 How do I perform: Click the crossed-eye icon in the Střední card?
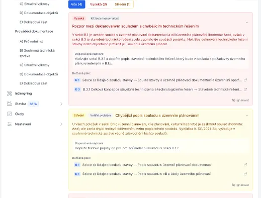(x=233, y=185)
